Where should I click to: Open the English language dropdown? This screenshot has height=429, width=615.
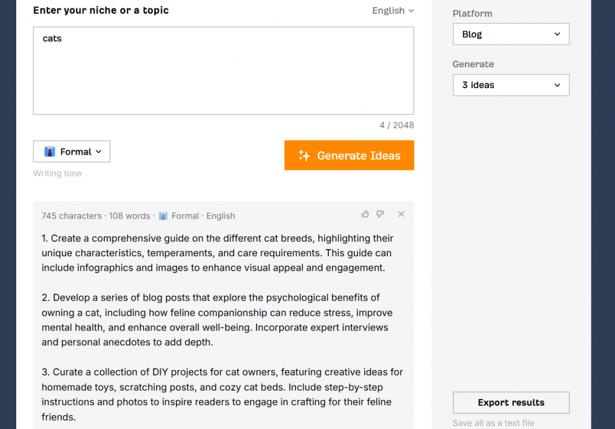pos(393,11)
